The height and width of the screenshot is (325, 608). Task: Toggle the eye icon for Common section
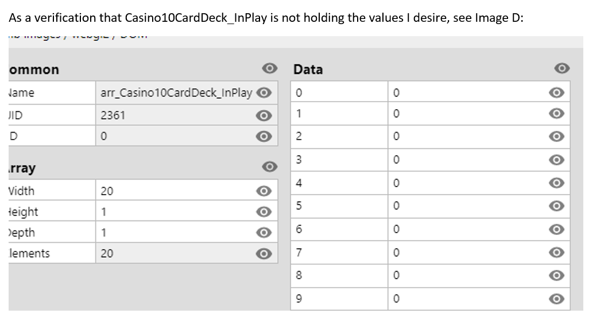click(269, 68)
